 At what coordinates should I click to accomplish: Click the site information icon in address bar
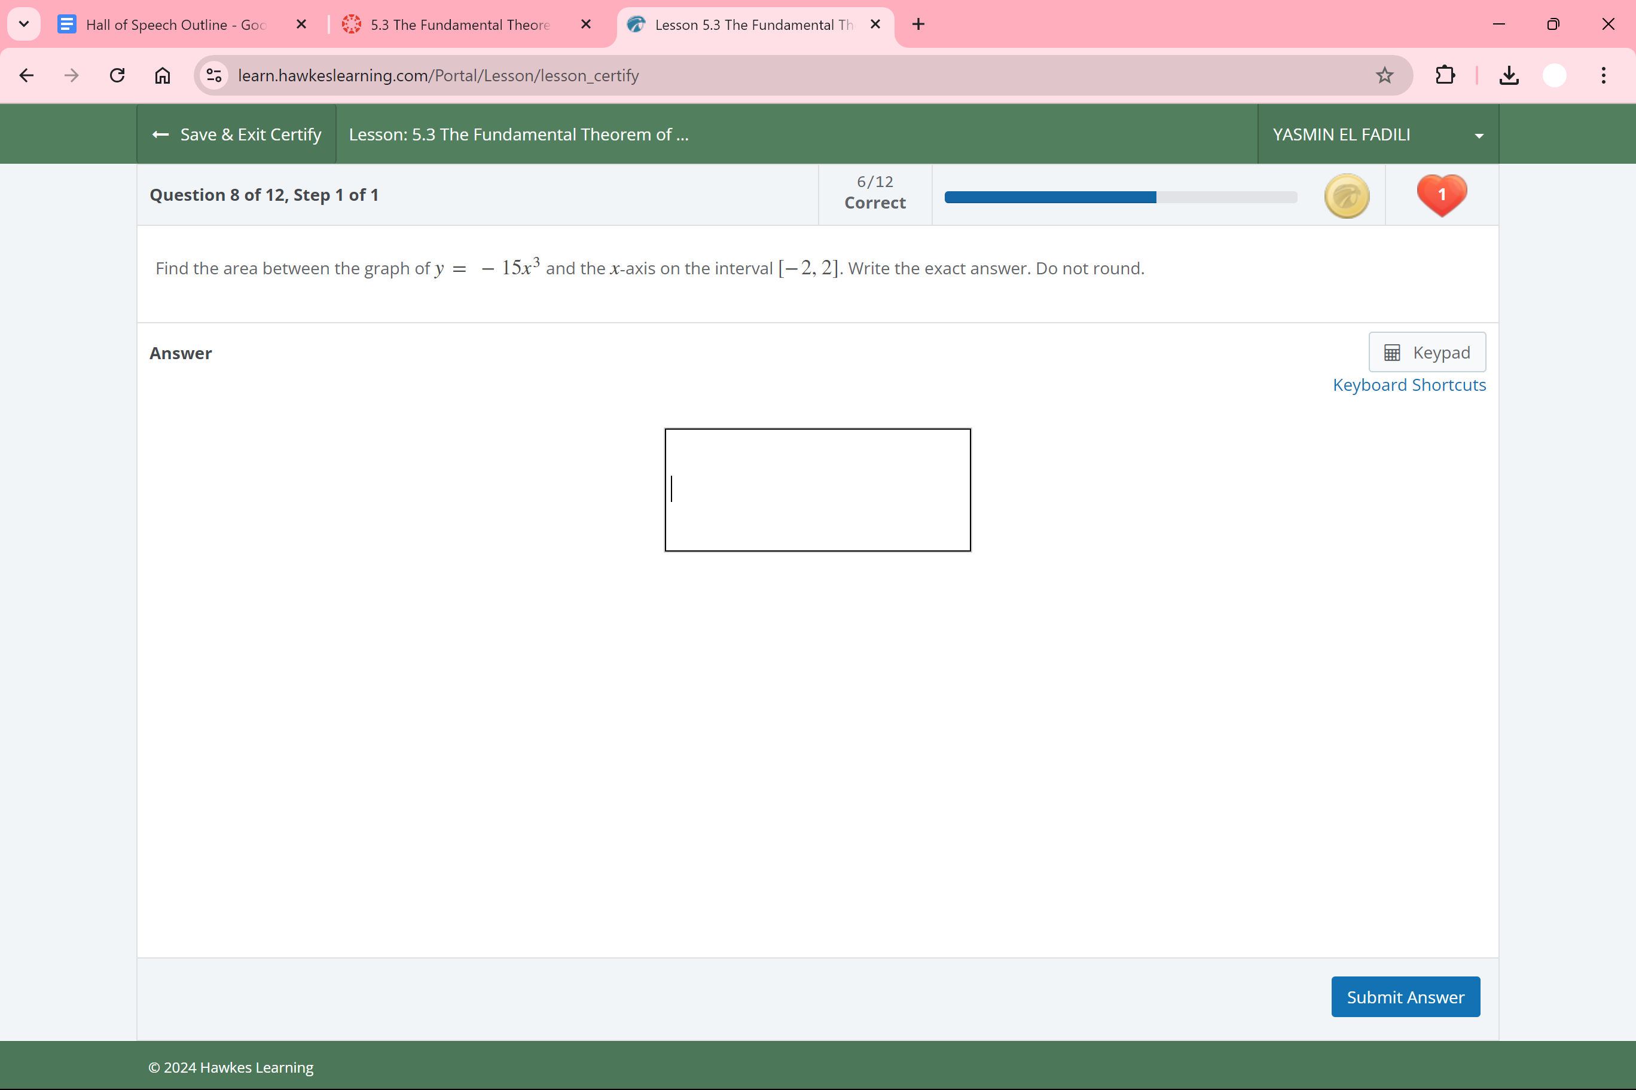(214, 75)
